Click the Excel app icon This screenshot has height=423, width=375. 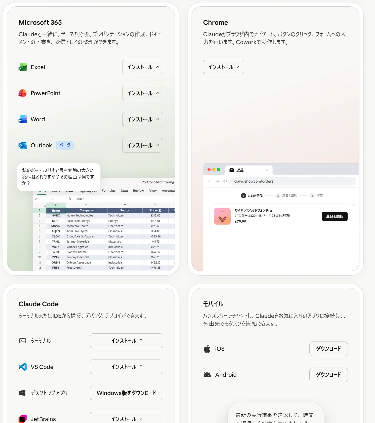coord(23,67)
